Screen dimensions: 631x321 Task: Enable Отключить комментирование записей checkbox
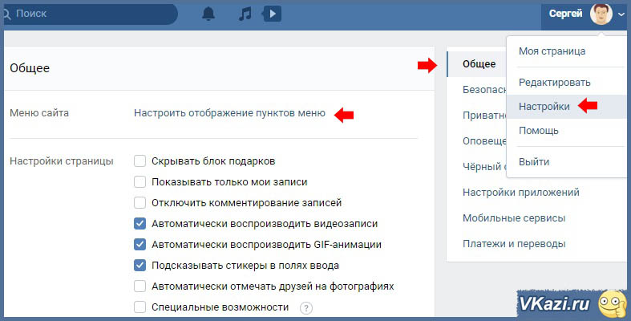click(x=140, y=202)
